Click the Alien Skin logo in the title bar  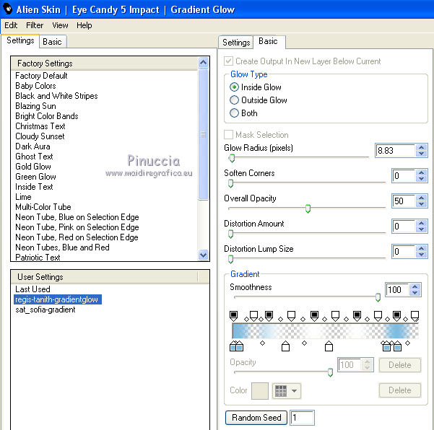8,9
